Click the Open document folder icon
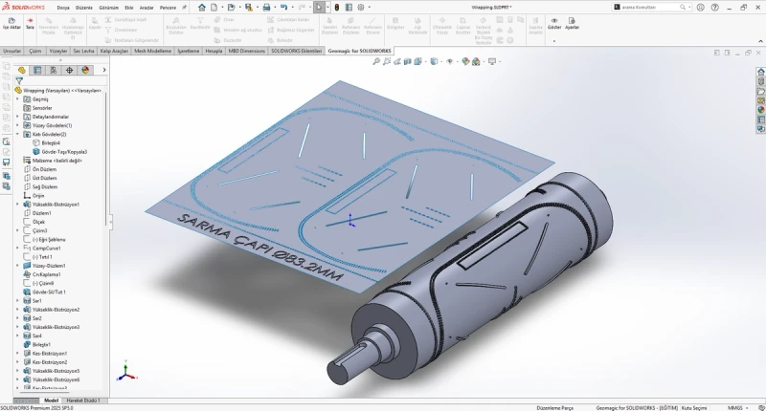 tap(231, 8)
